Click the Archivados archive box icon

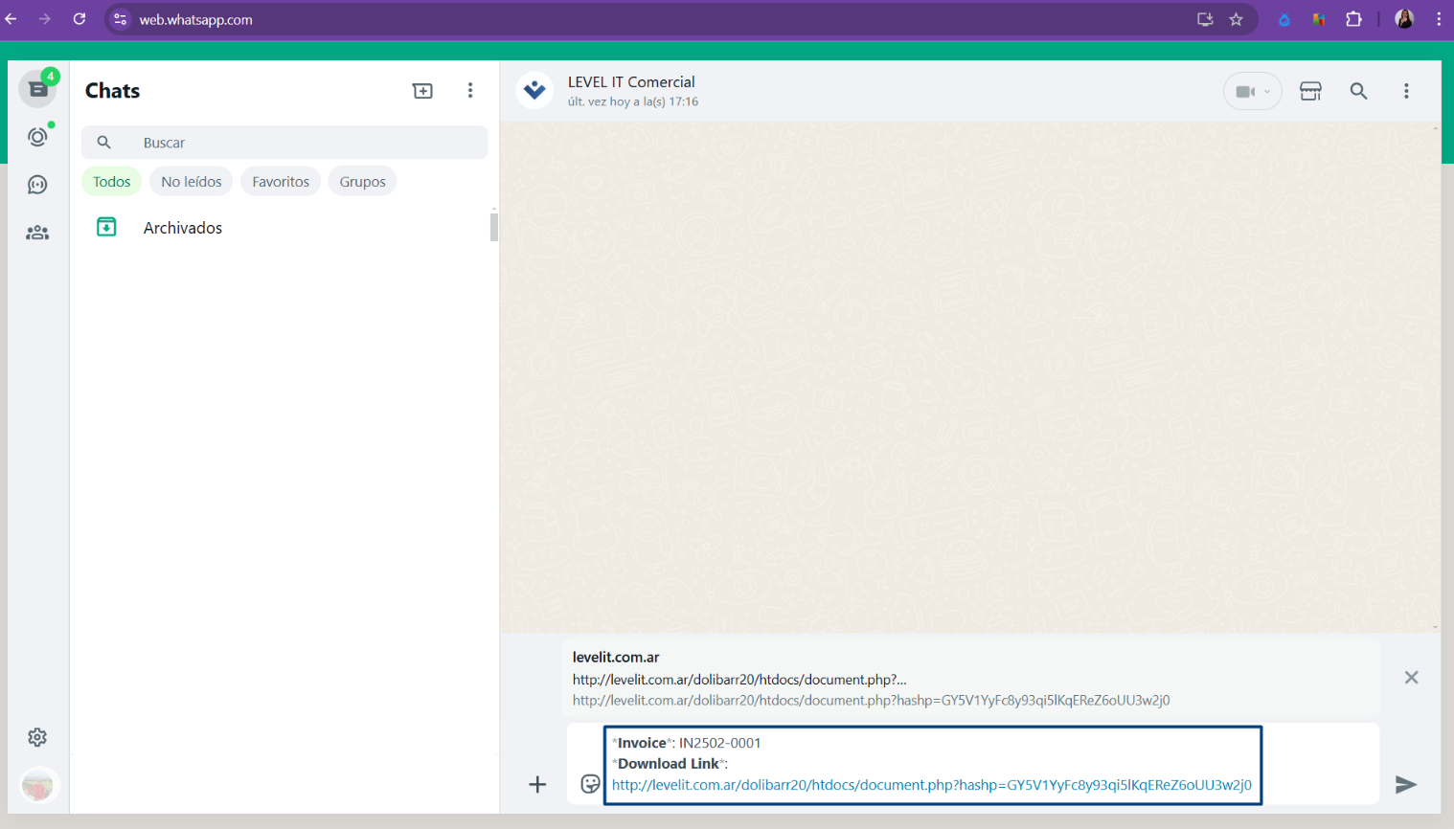coord(106,227)
